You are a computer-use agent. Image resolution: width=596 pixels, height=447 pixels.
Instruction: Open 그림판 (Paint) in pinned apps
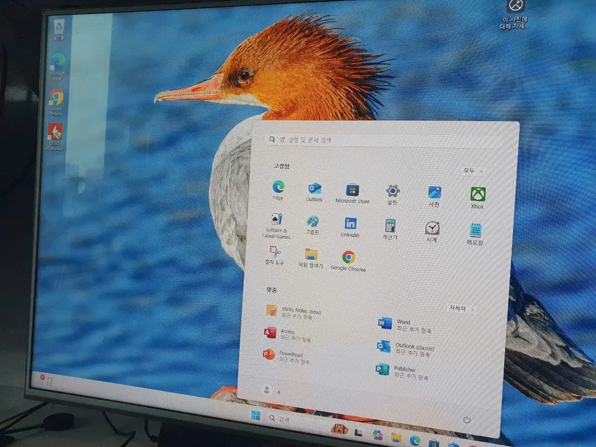pos(312,225)
